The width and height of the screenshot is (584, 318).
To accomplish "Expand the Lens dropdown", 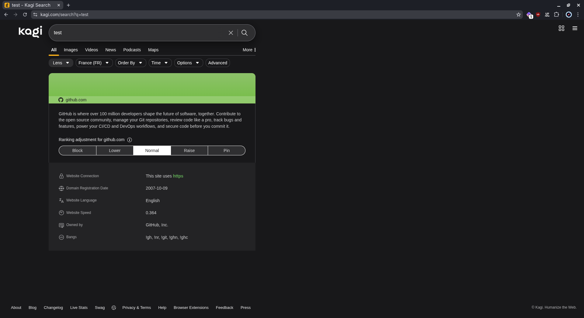I will pyautogui.click(x=61, y=63).
